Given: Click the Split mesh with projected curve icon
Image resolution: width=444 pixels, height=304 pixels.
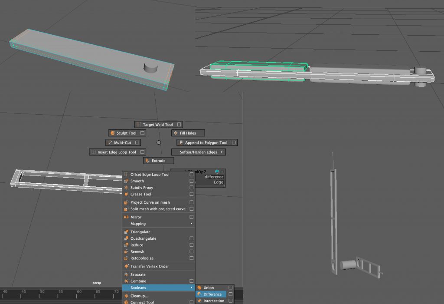Looking at the screenshot, I should [126, 209].
